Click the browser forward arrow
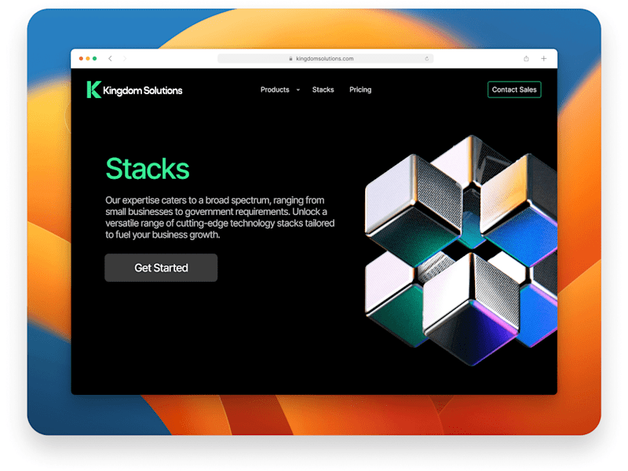This screenshot has height=471, width=628. [125, 58]
